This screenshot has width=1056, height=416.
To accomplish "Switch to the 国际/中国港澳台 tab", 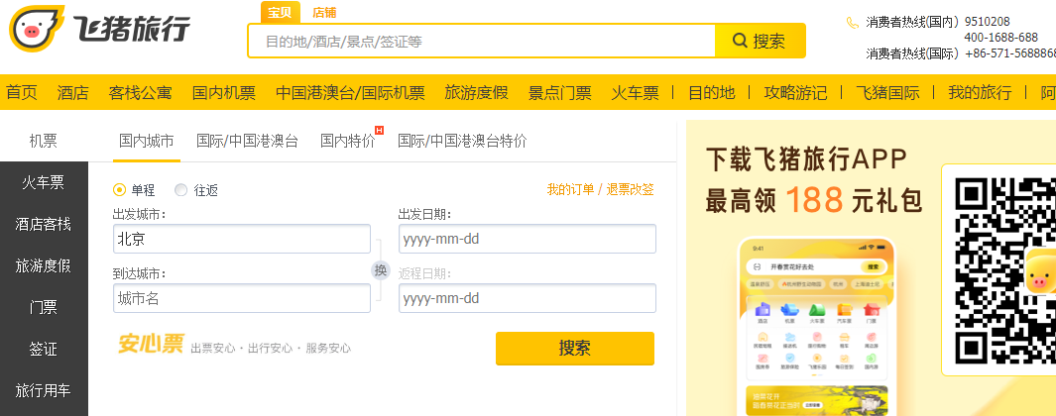I will (x=247, y=141).
